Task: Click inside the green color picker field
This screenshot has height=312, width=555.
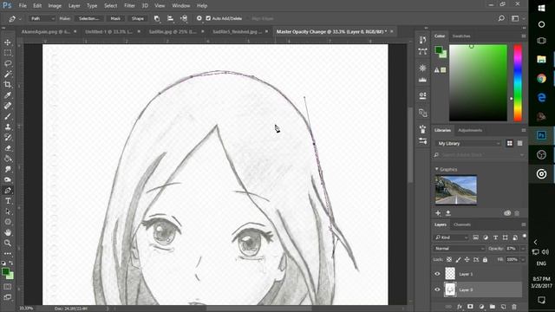Action: pyautogui.click(x=478, y=83)
